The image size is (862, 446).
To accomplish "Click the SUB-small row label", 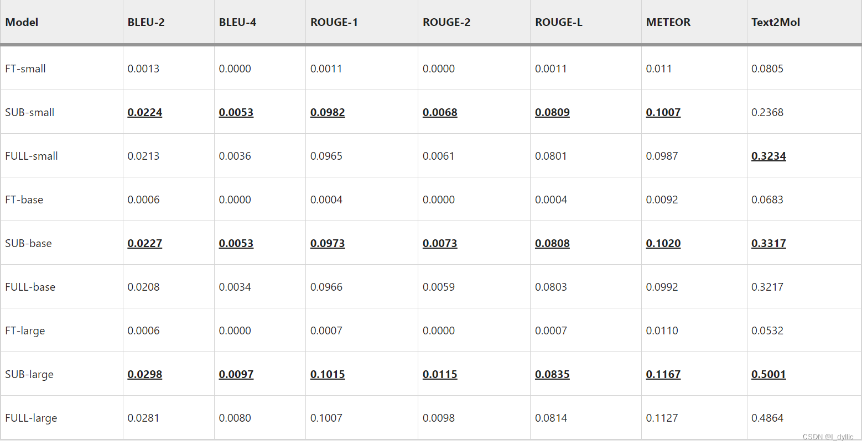I will coord(30,112).
